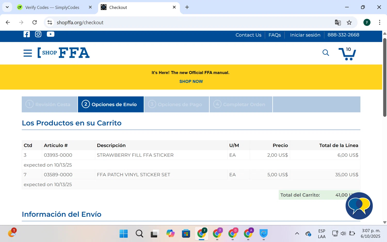Click the Total del Carrito label
The image size is (387, 242).
(x=300, y=195)
